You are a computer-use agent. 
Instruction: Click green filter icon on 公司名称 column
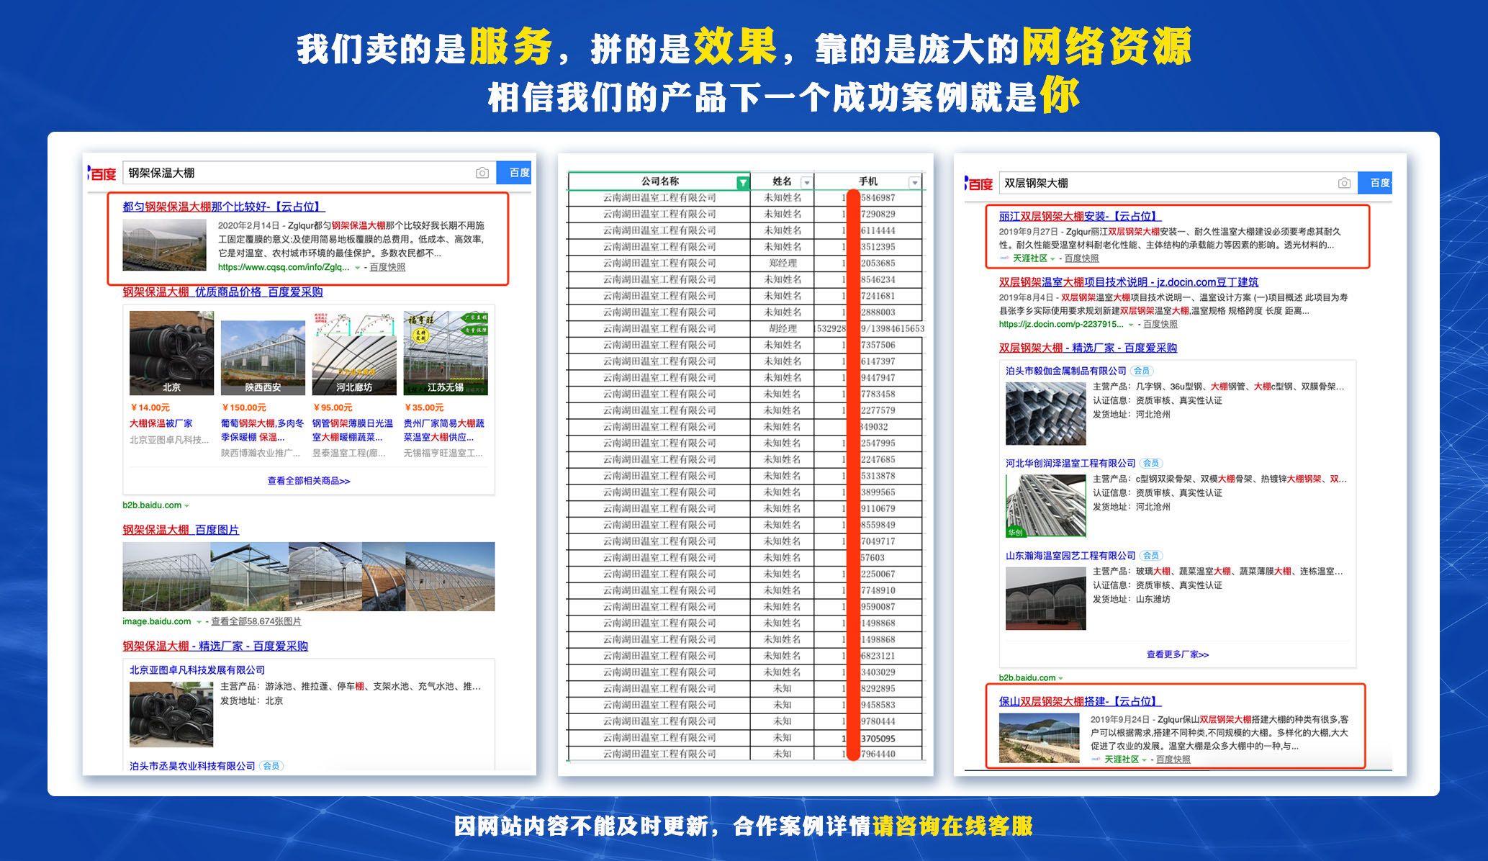point(742,182)
